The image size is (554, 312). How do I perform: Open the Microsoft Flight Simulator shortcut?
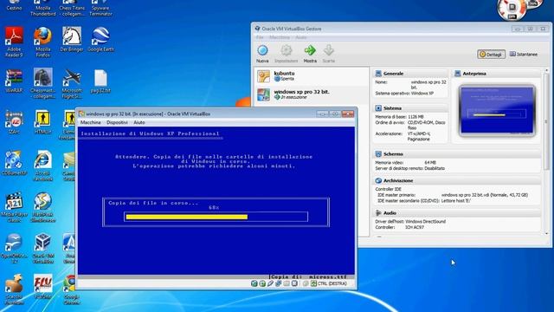click(72, 83)
